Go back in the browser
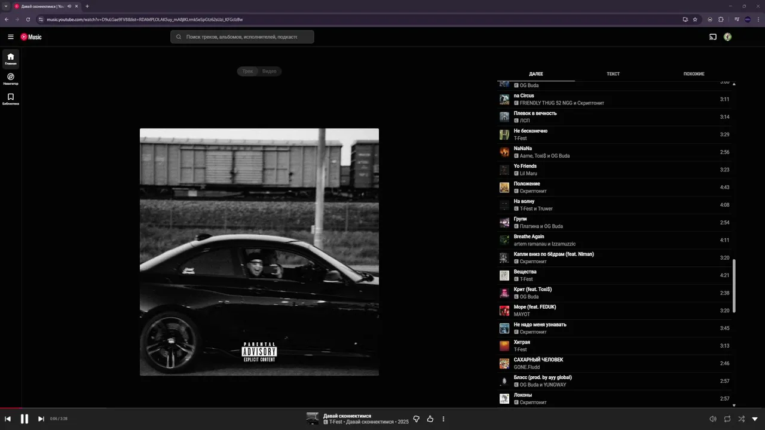The image size is (765, 430). click(7, 19)
